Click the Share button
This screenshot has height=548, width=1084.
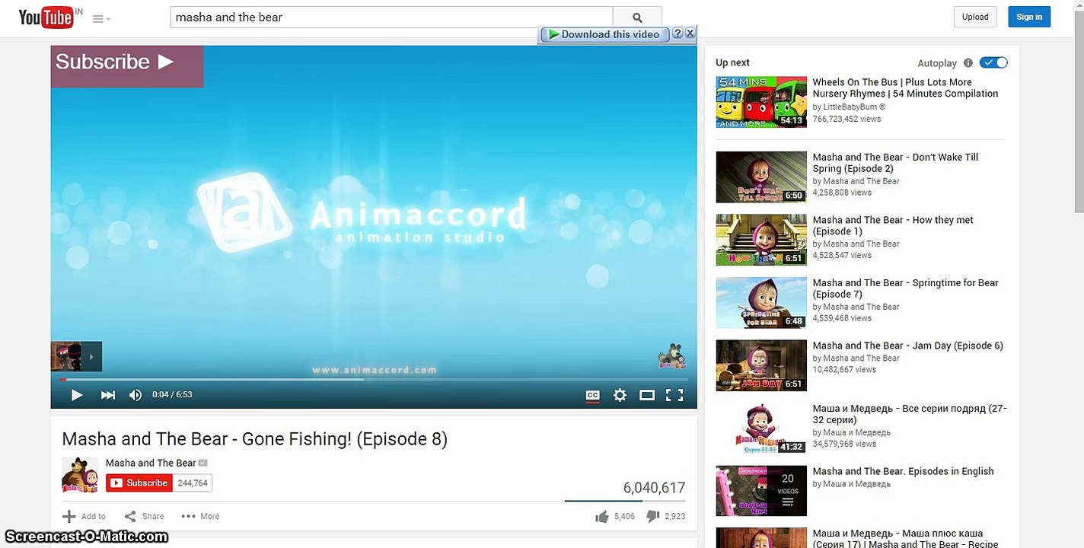144,516
